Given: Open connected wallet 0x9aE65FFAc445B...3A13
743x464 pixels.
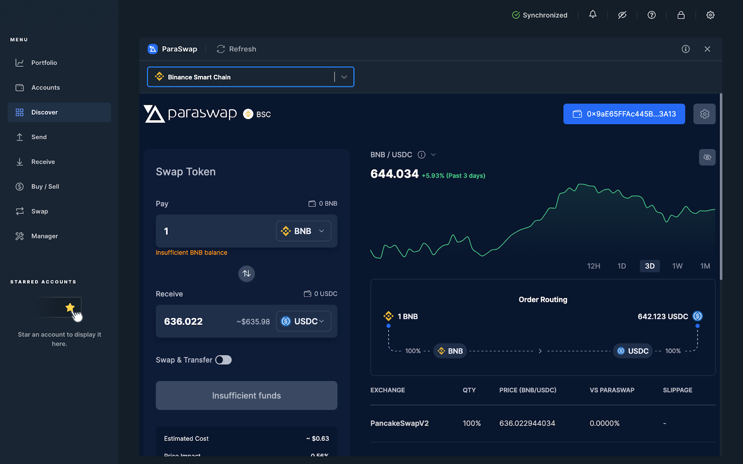Looking at the screenshot, I should pyautogui.click(x=624, y=114).
